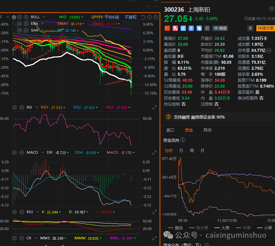Collapse indicators using the up-triangle icon beside BOLL

[x=14, y=17]
